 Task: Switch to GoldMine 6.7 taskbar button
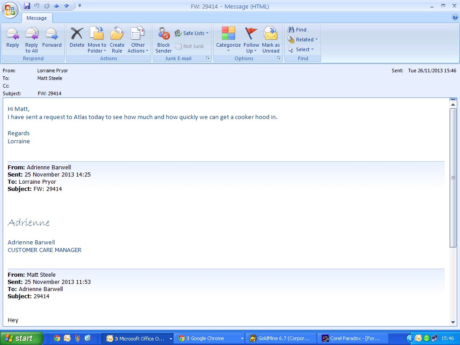pos(281,339)
